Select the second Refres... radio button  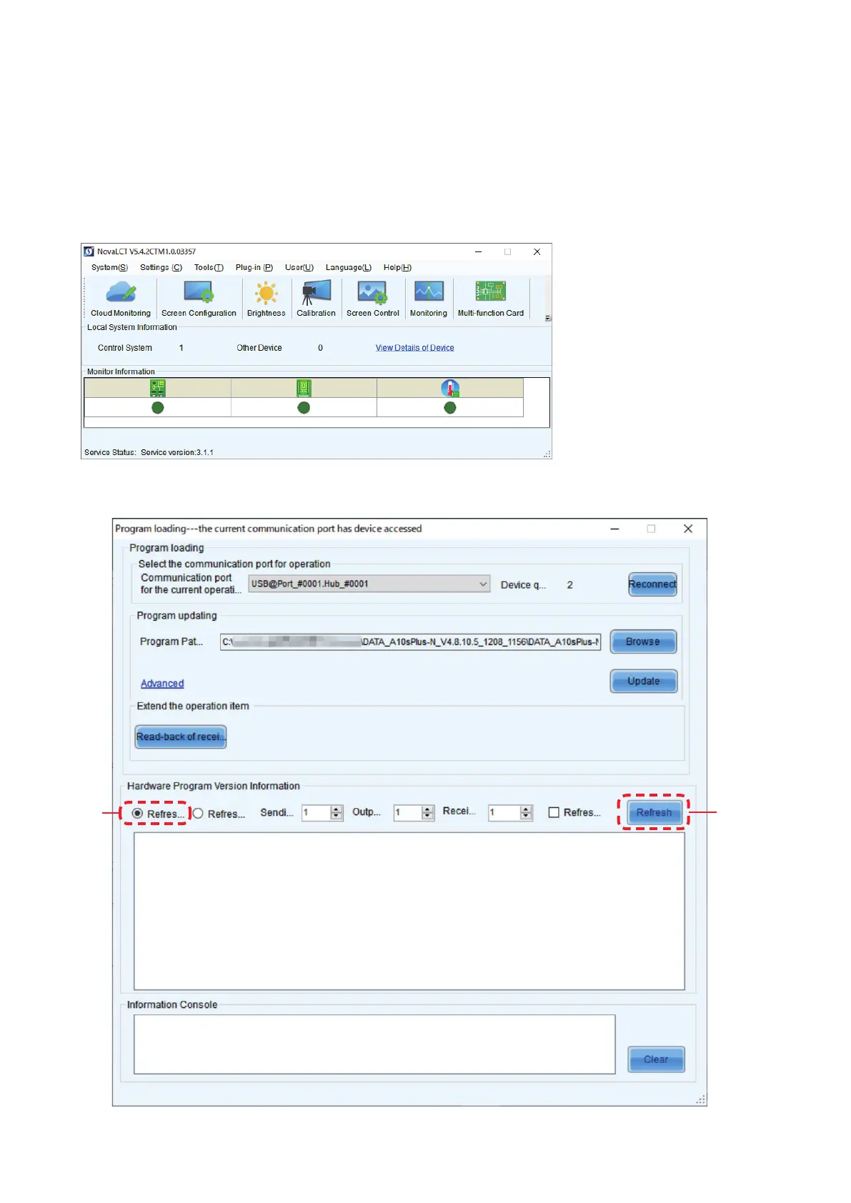(x=199, y=814)
